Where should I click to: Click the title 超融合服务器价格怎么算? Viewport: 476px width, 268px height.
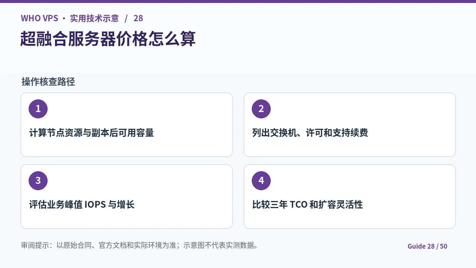coord(108,39)
